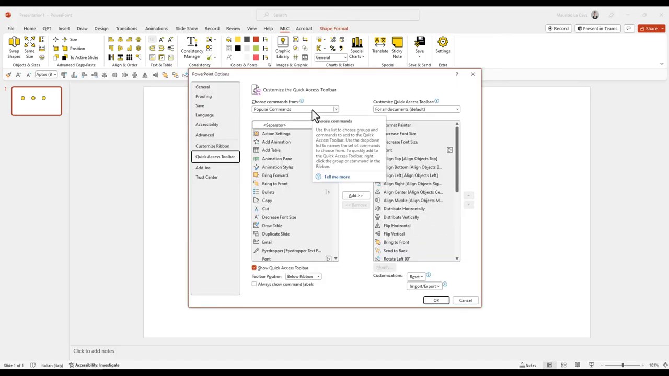Click info icon beside Choose commands from

pyautogui.click(x=302, y=101)
